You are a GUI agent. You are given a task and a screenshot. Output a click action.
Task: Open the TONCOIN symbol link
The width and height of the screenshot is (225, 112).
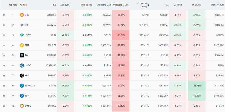point(30,86)
